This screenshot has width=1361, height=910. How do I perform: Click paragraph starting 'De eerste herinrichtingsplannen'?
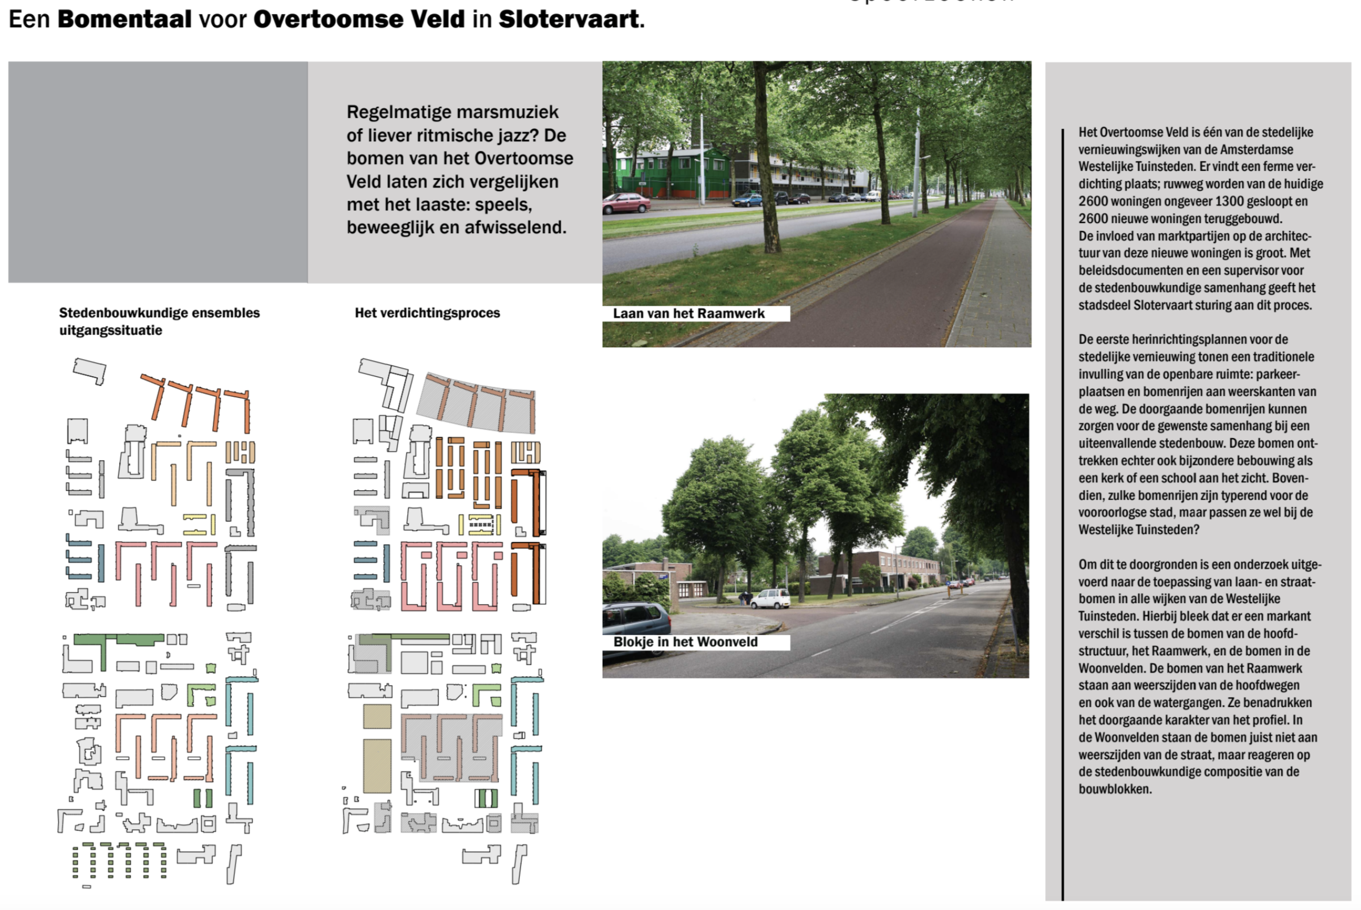pos(1198,435)
